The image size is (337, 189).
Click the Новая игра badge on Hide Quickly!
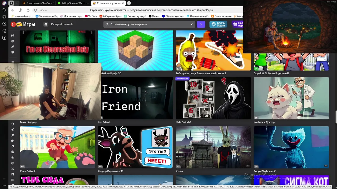pos(182,78)
